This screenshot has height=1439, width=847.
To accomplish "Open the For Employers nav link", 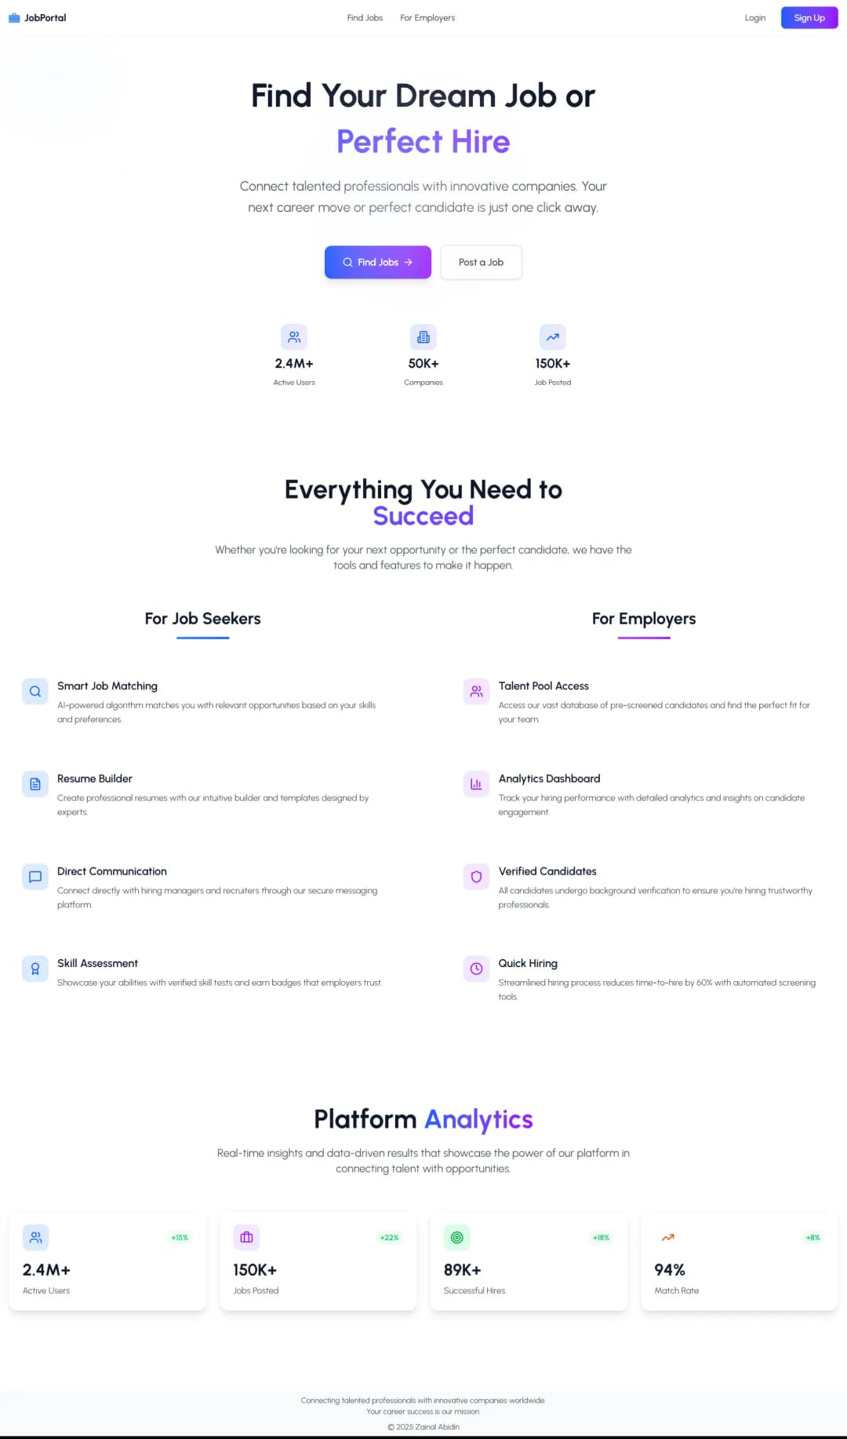I will click(x=427, y=18).
